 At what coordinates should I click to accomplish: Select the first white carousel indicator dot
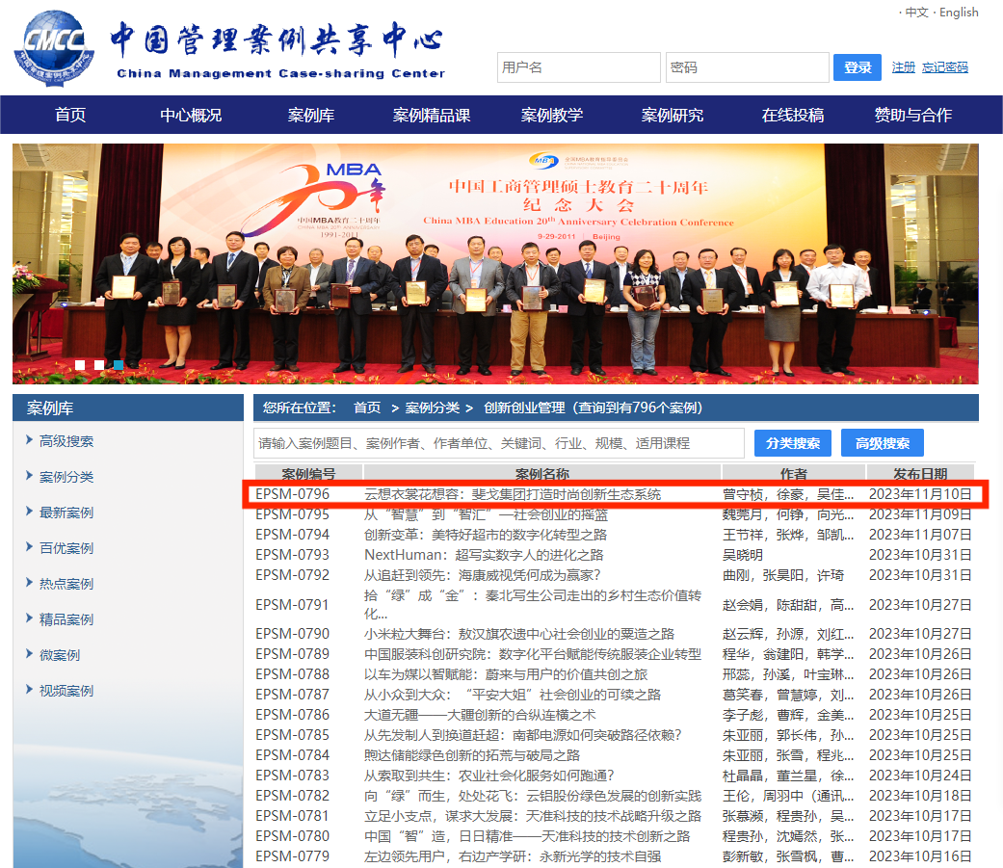pyautogui.click(x=80, y=365)
